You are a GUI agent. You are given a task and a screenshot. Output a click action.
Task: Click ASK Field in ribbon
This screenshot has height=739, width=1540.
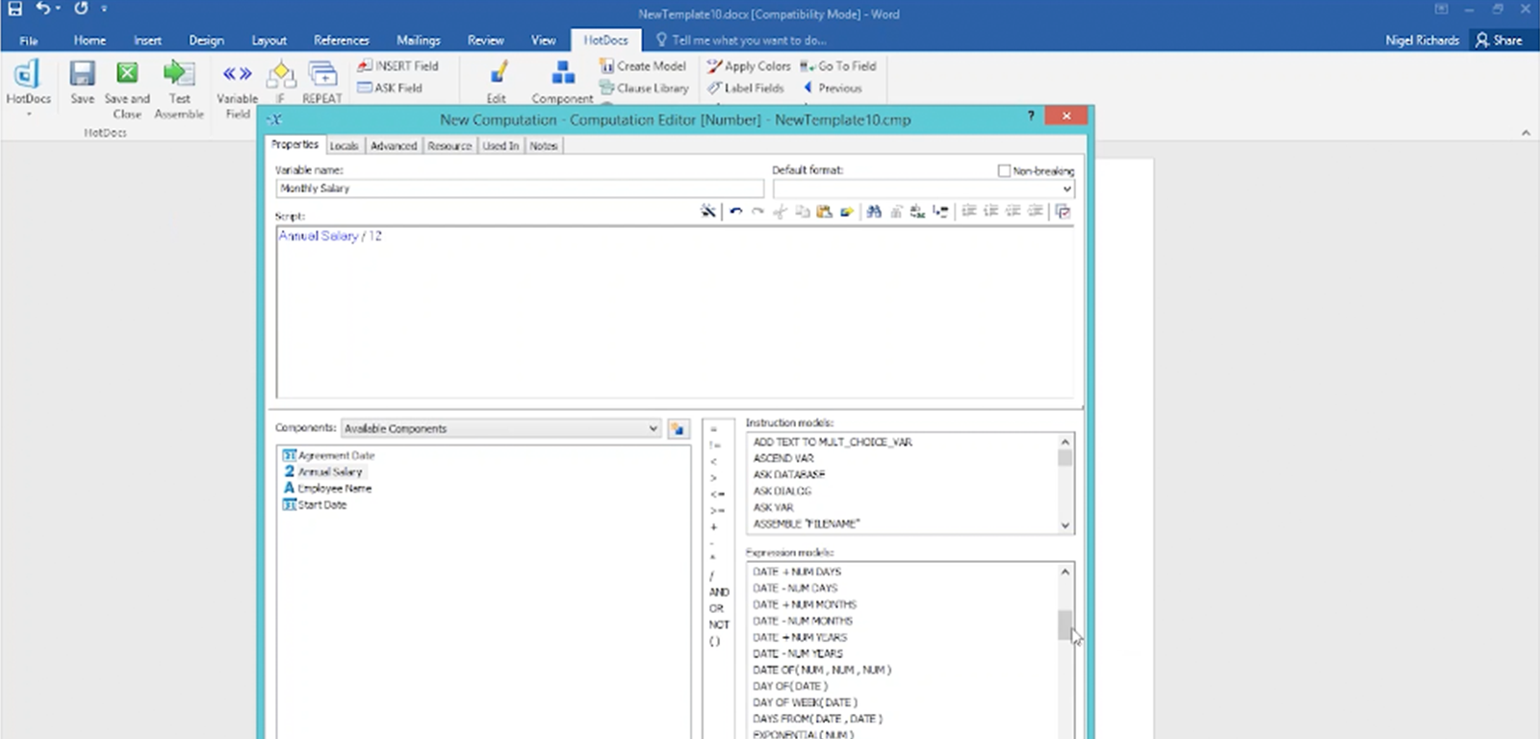click(390, 88)
